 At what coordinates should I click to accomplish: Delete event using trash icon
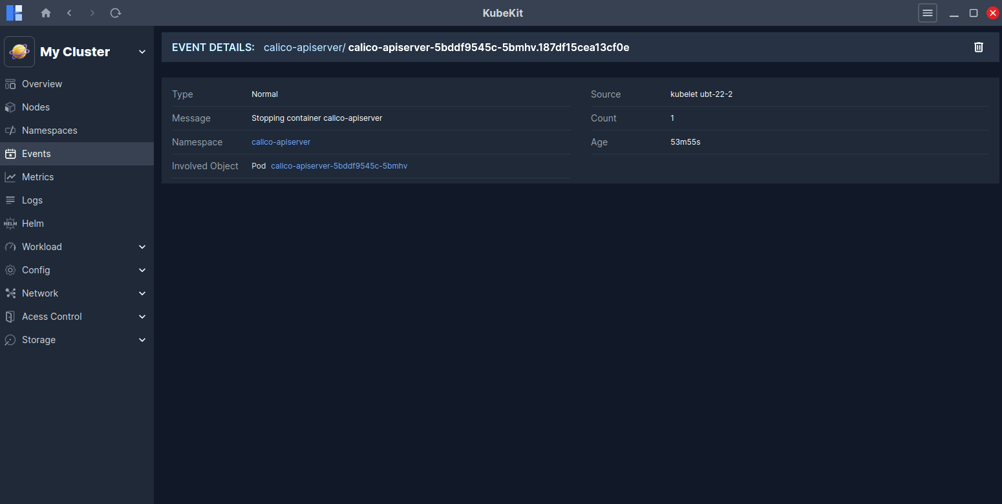click(979, 47)
